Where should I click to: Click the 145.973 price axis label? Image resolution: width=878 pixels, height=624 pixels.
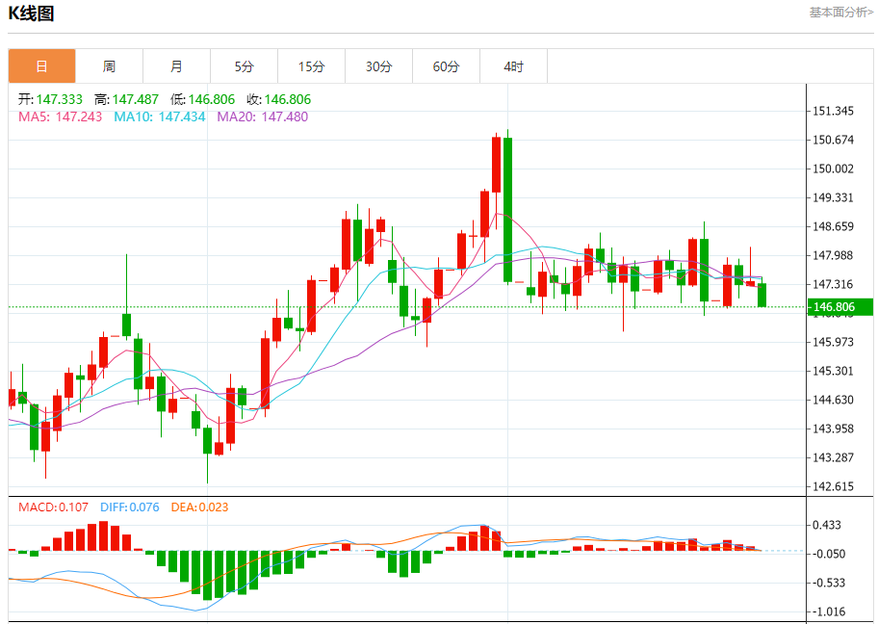pyautogui.click(x=833, y=342)
